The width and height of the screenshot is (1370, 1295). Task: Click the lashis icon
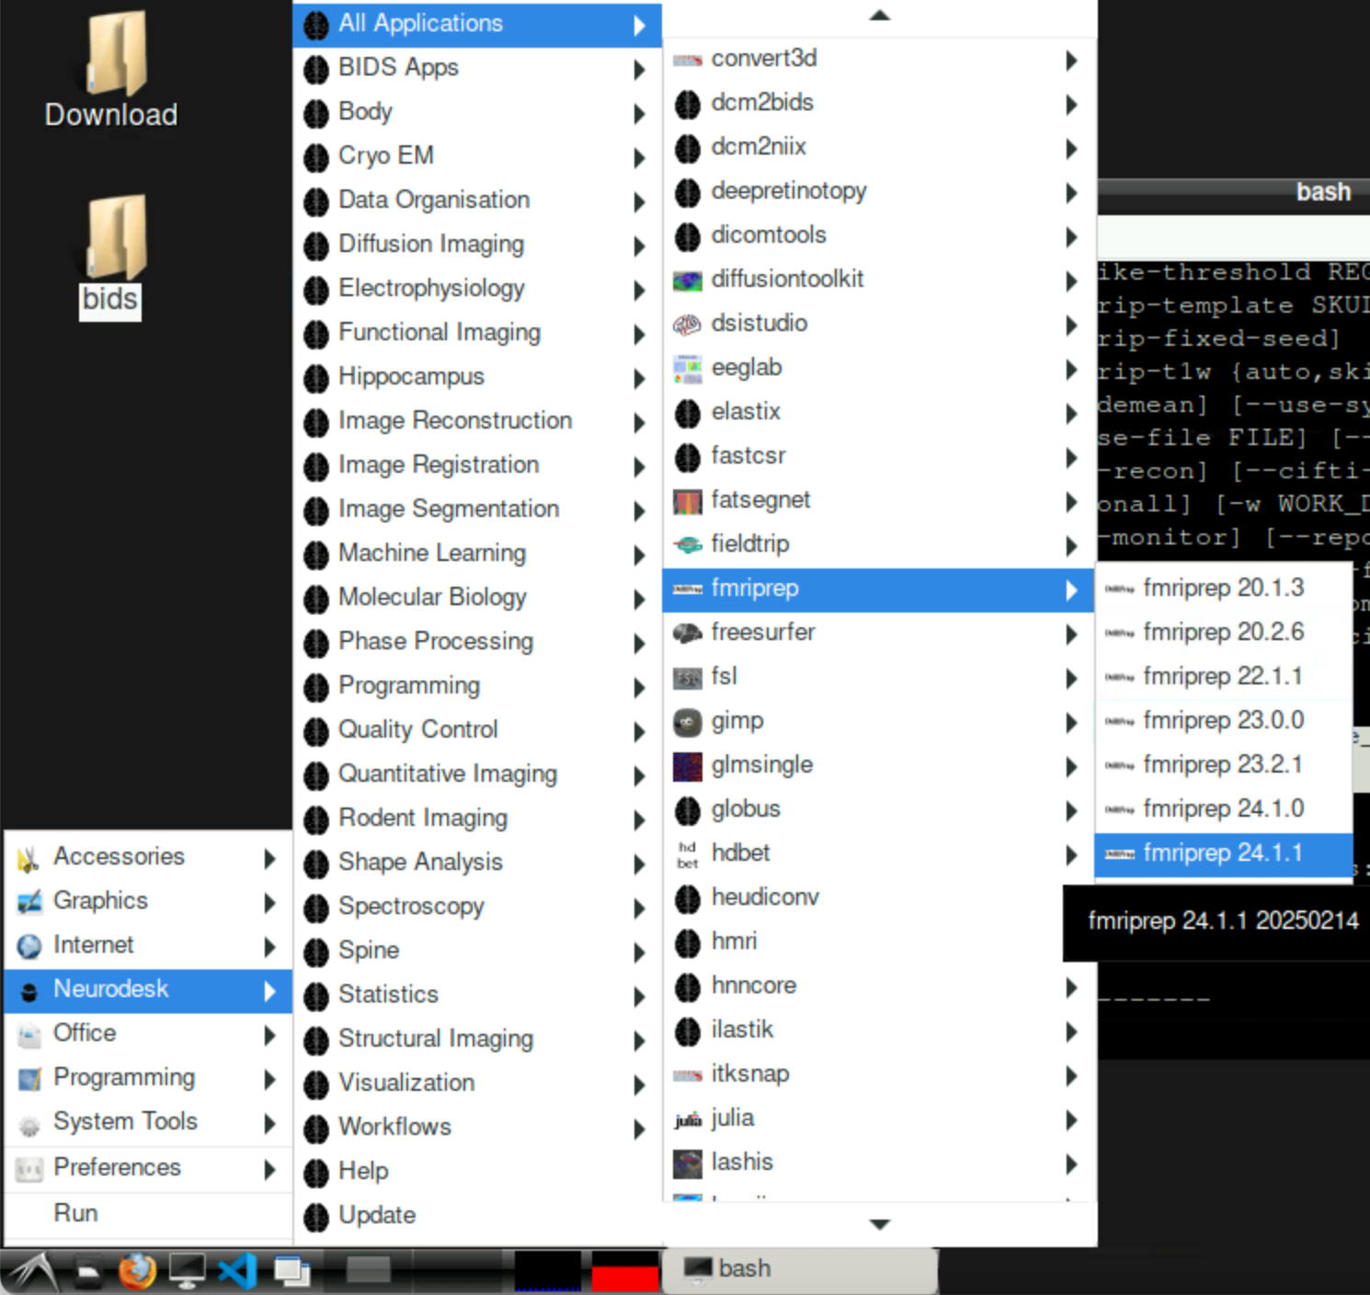click(x=688, y=1163)
